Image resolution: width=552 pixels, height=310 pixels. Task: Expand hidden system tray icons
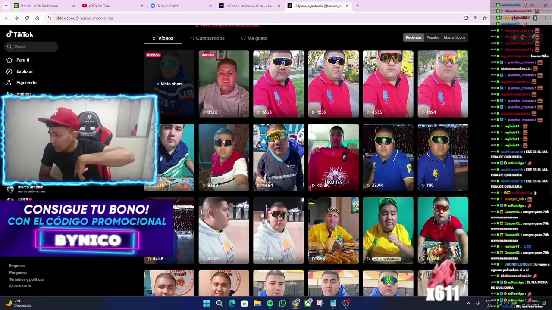(468, 303)
